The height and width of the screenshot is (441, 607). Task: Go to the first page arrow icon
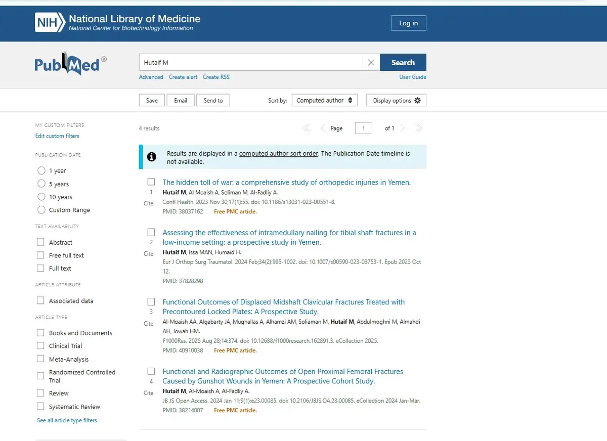pos(306,128)
